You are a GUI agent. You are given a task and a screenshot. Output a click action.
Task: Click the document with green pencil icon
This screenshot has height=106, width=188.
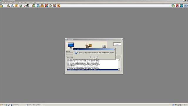pos(50,6)
